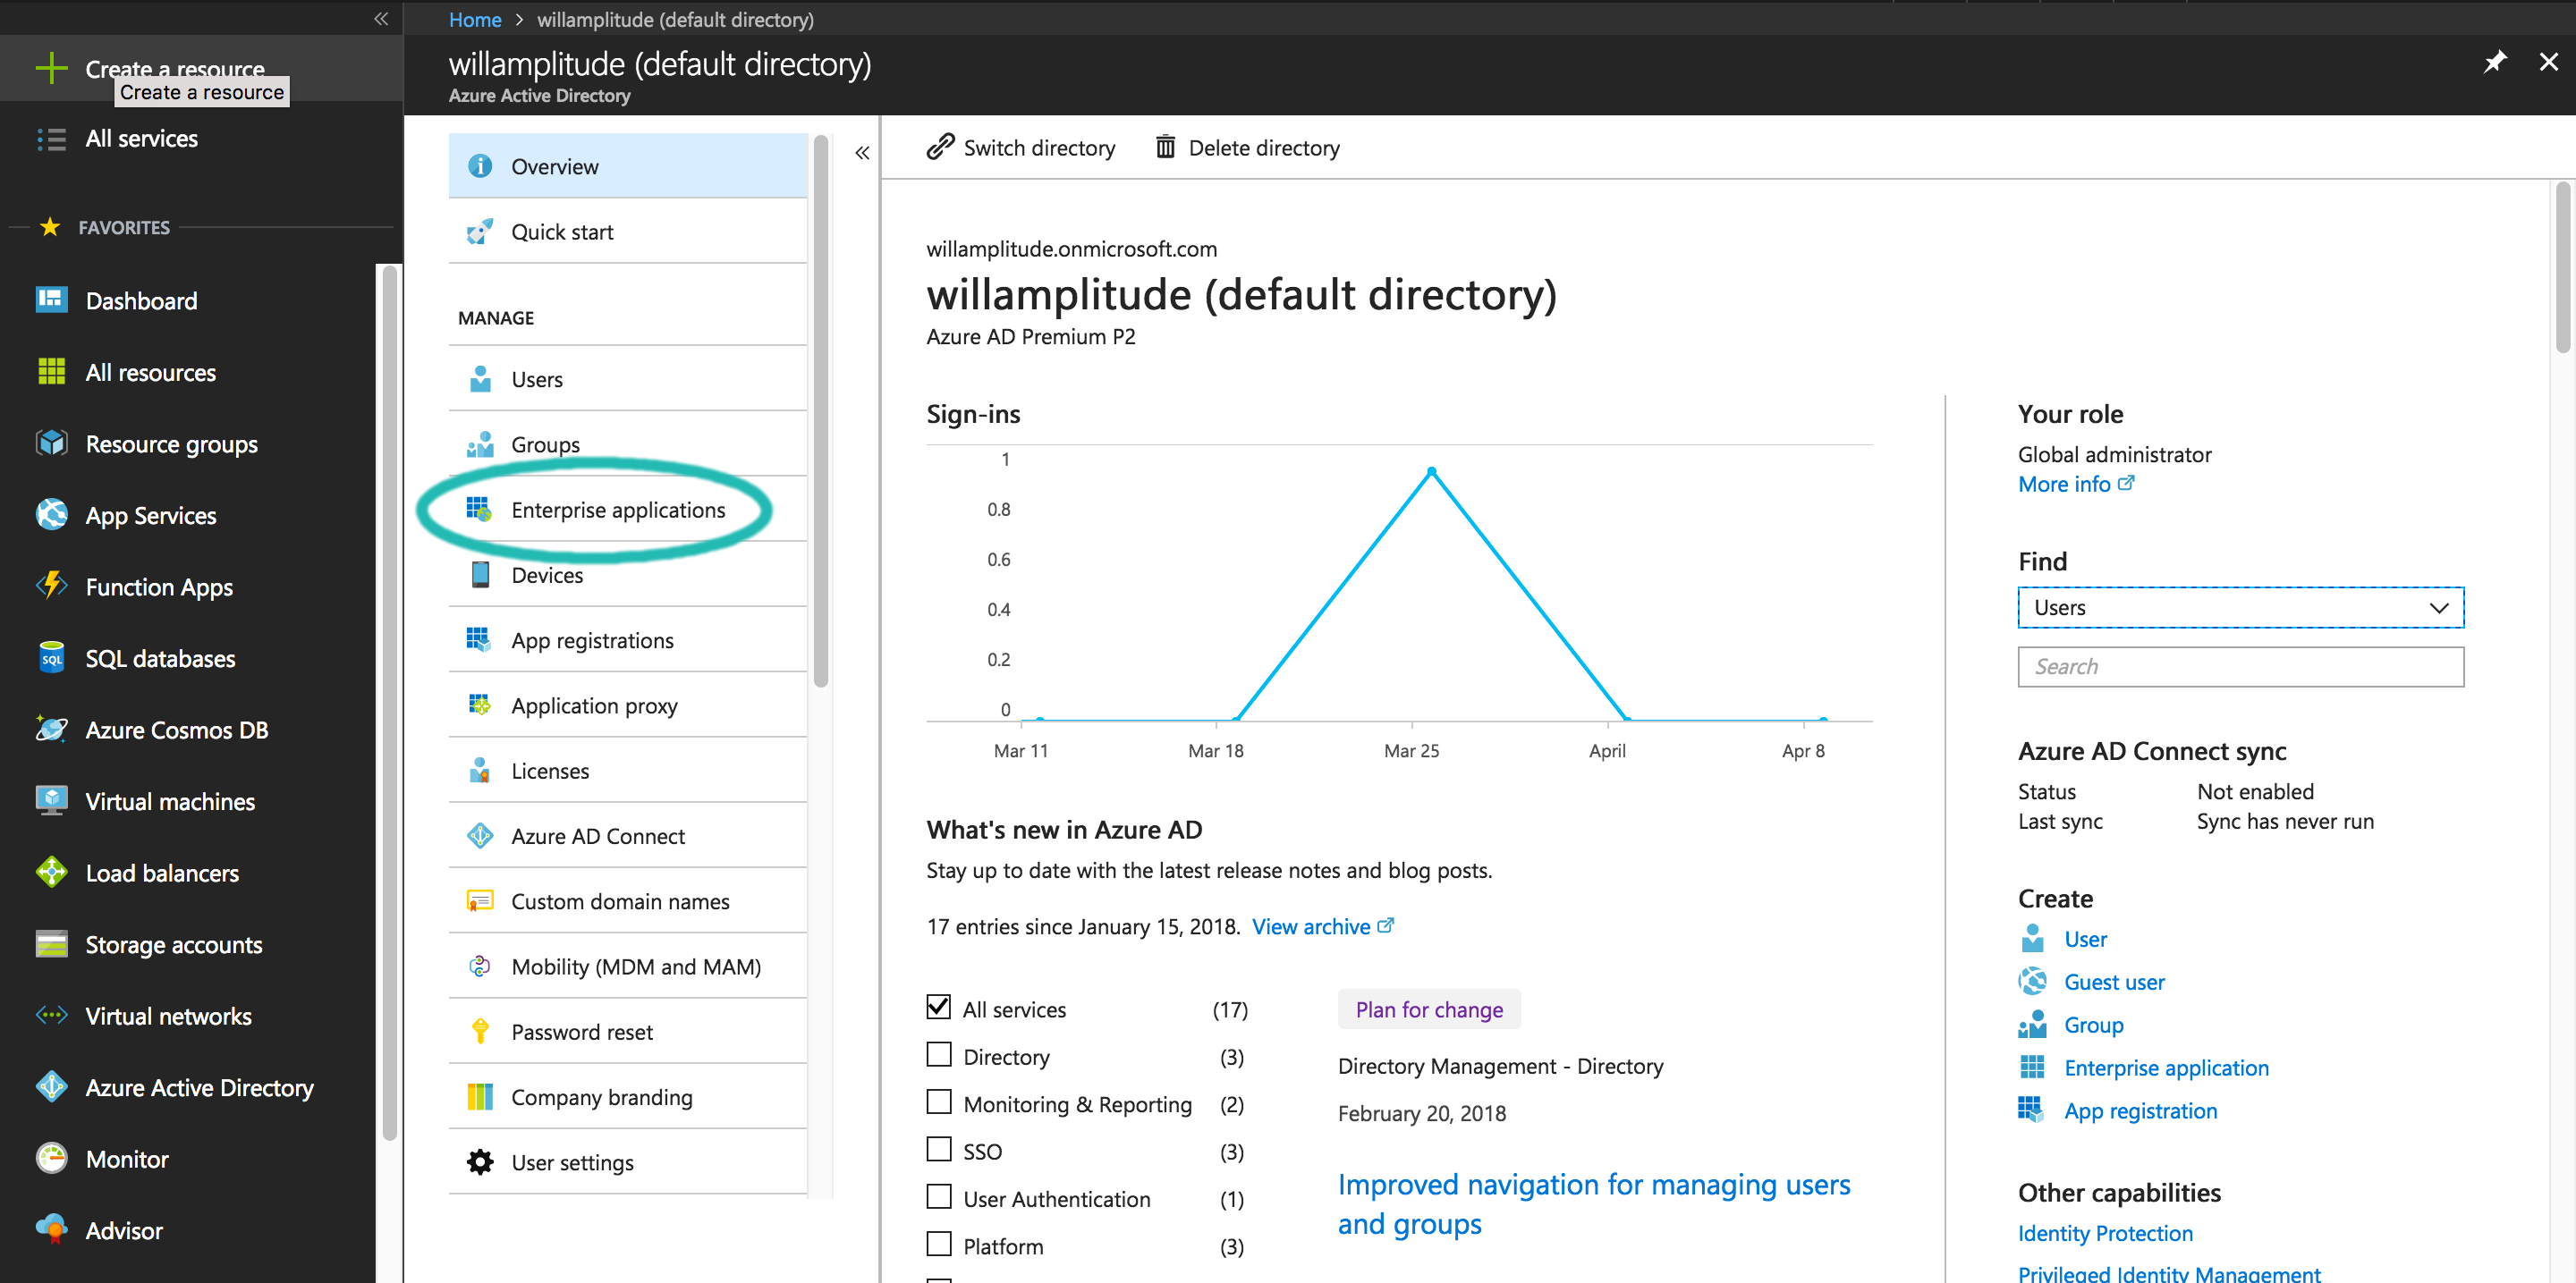
Task: Click the Azure AD Connect icon
Action: (x=478, y=836)
